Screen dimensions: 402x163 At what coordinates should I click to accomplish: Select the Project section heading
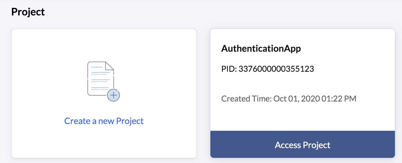(x=28, y=11)
